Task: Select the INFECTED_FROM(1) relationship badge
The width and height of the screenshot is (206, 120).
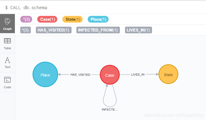Action: pos(98,30)
